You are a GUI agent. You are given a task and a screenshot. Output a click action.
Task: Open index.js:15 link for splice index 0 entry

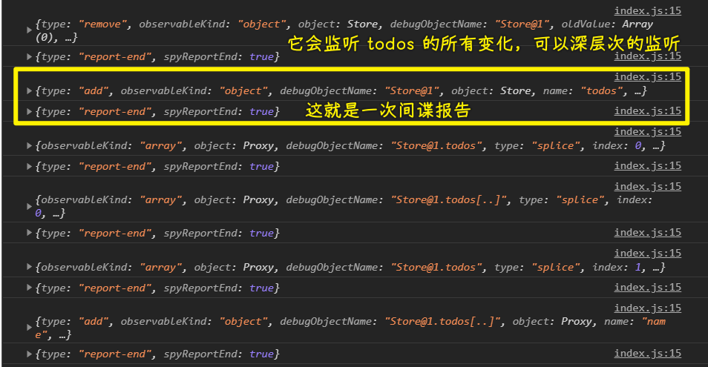tap(647, 132)
